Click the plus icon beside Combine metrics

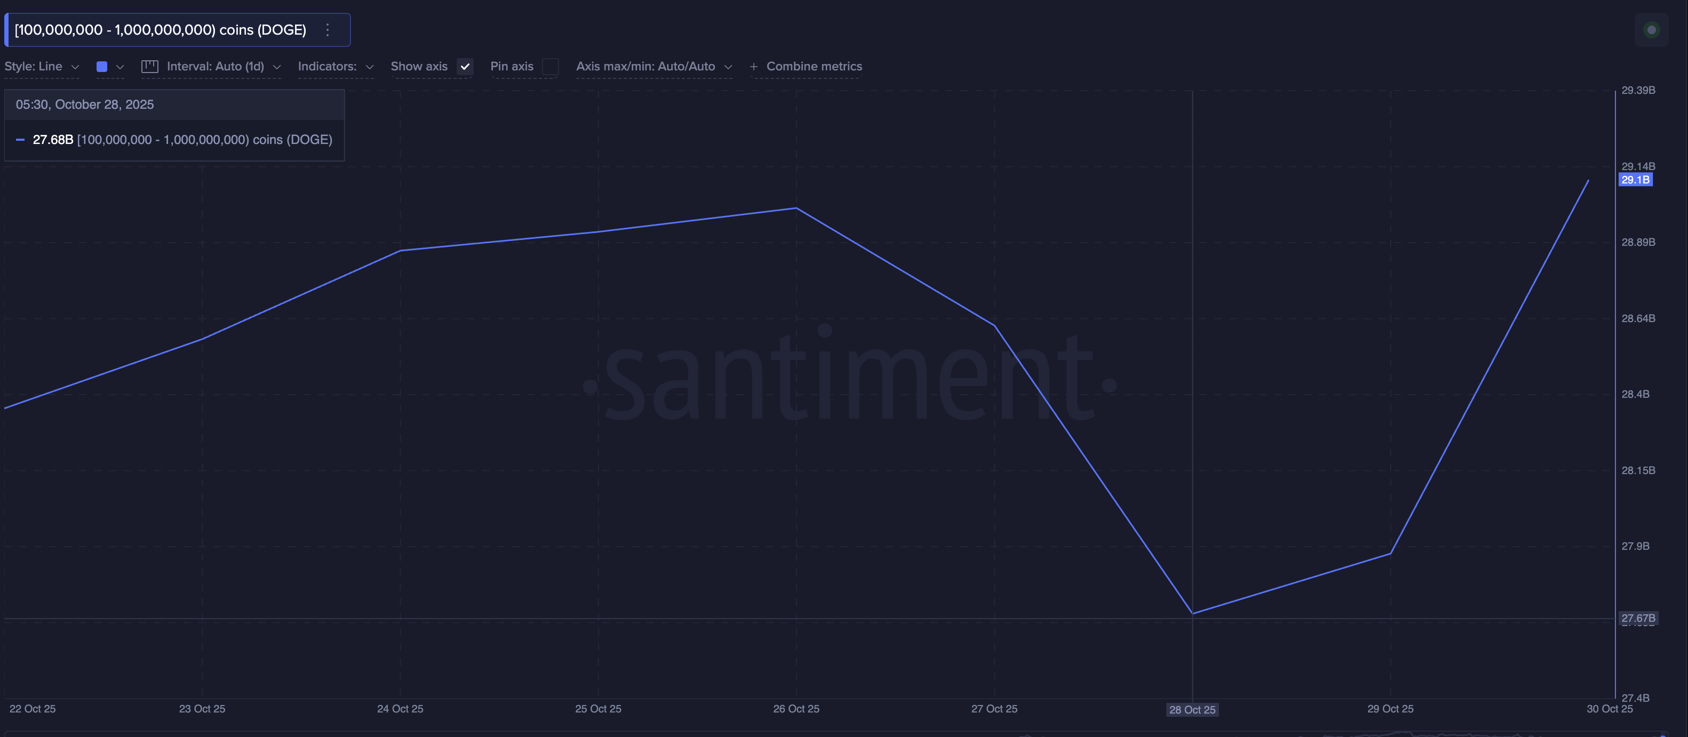[753, 66]
